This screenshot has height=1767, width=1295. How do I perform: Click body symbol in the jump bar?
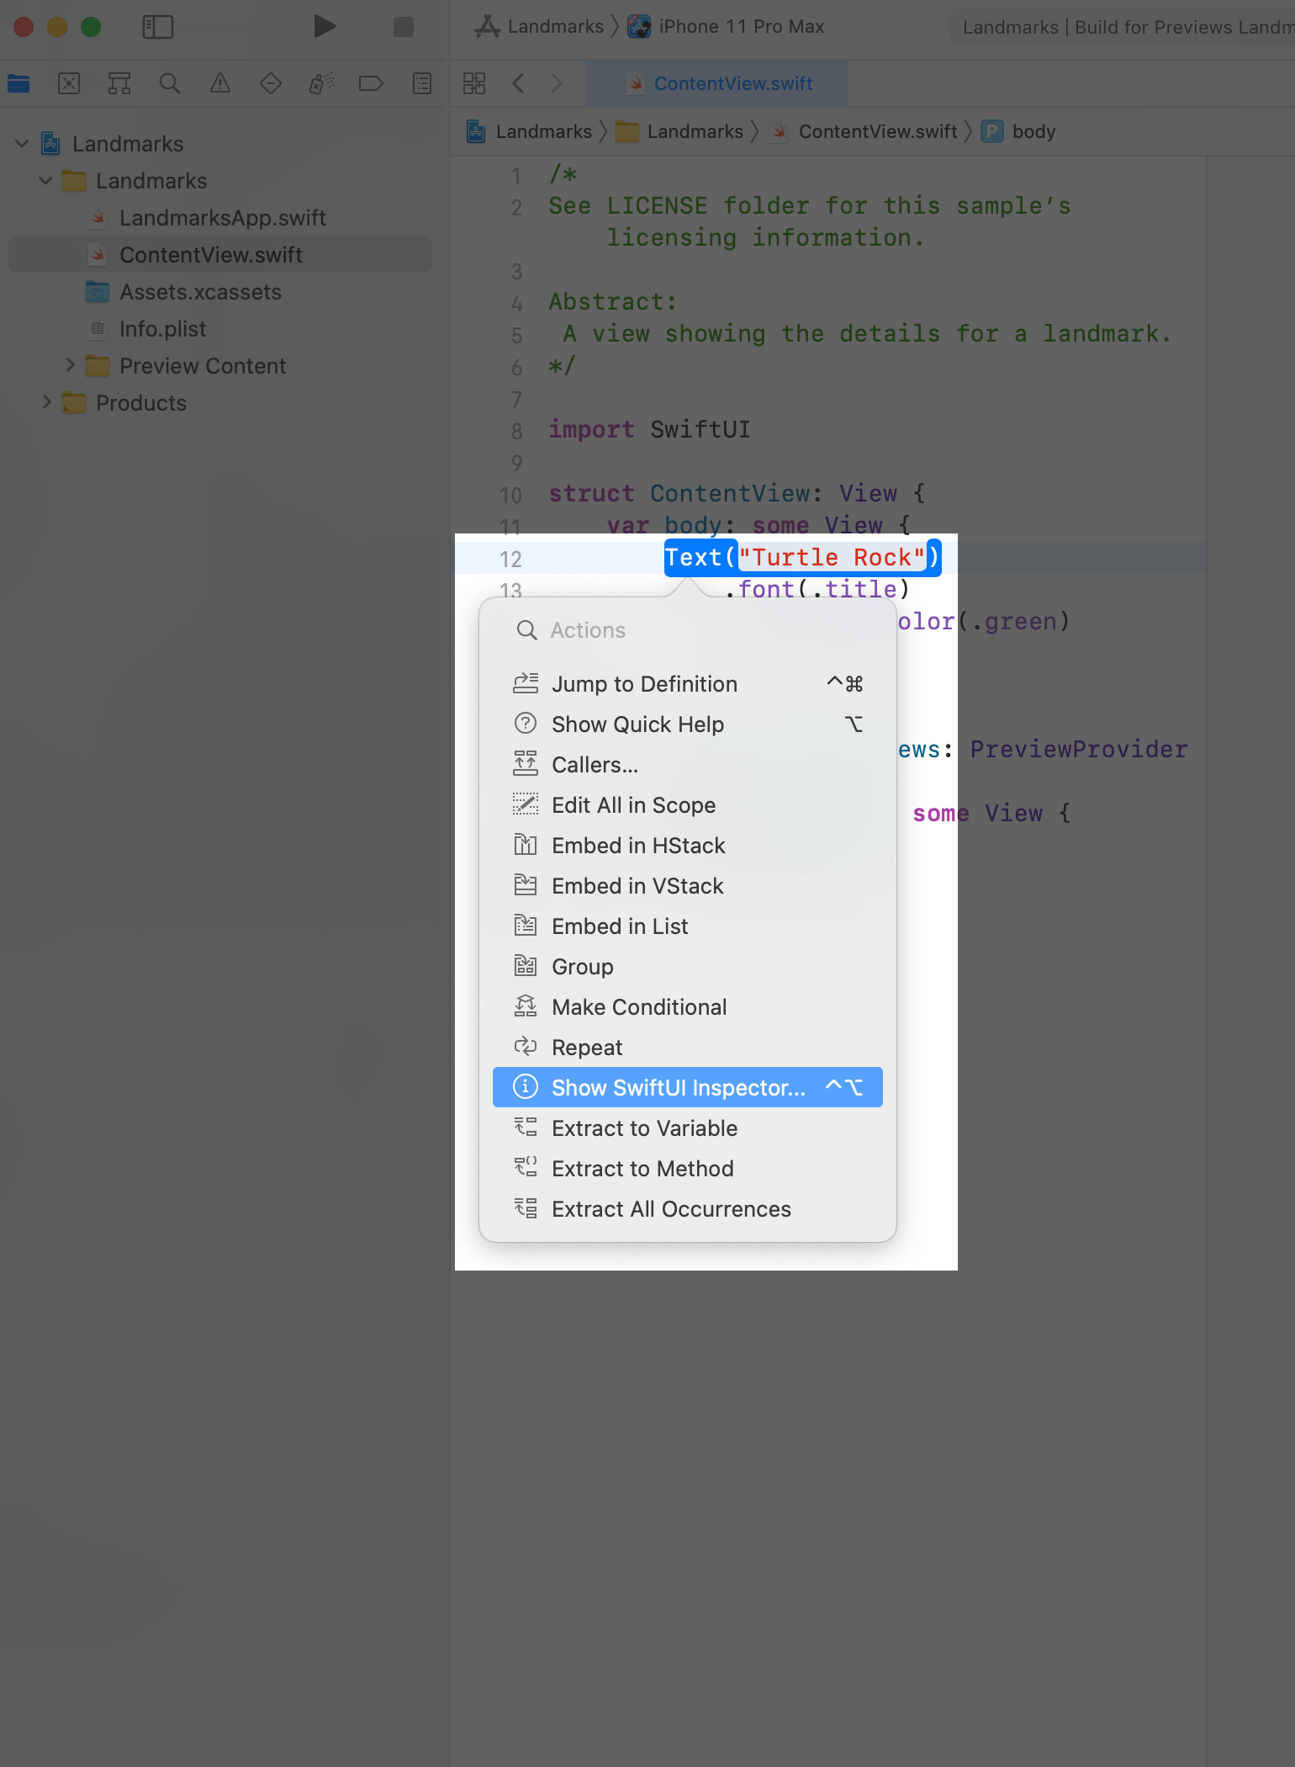[x=1018, y=131]
